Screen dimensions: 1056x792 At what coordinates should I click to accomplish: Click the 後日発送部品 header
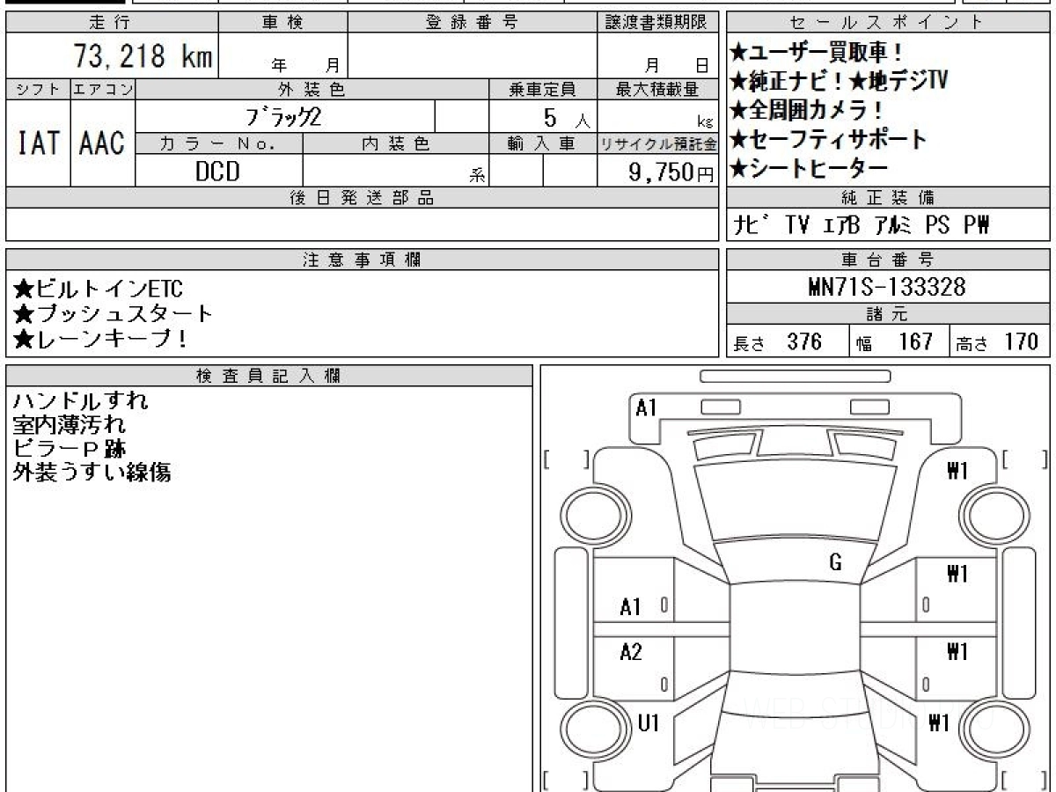362,198
